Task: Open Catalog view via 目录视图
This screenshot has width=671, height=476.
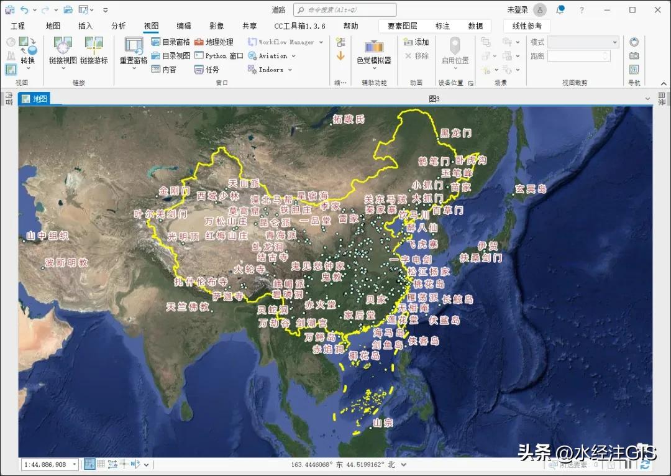Action: coord(175,56)
